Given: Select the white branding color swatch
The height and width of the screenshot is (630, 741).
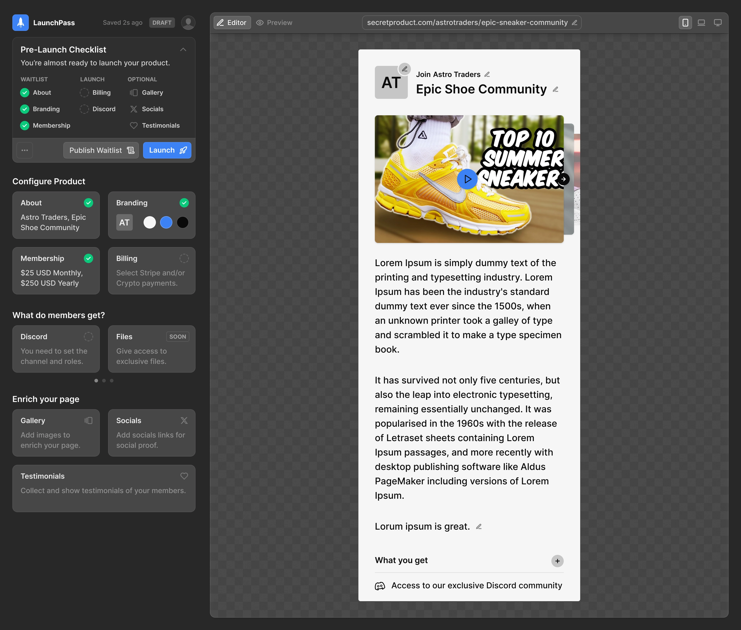Looking at the screenshot, I should click(150, 223).
